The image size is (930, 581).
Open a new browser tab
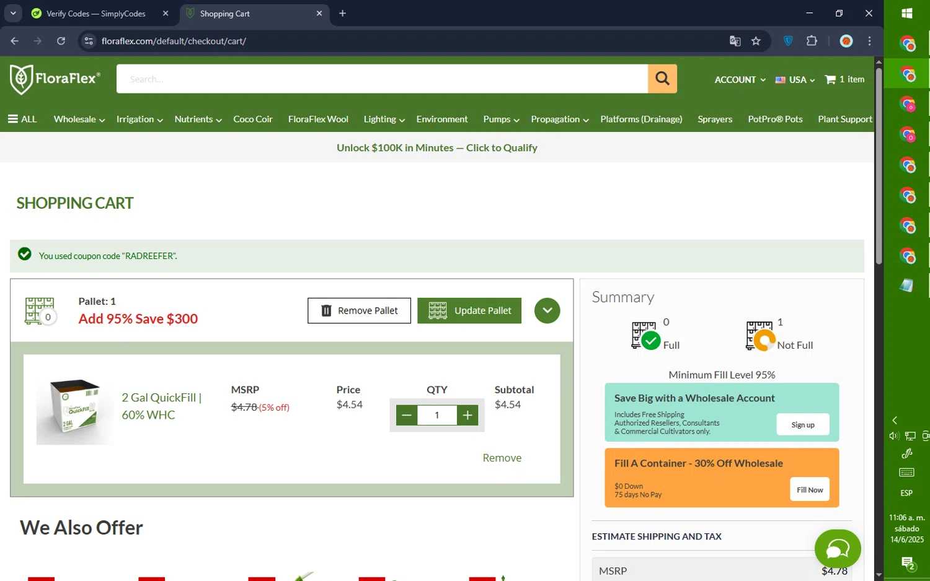tap(342, 13)
